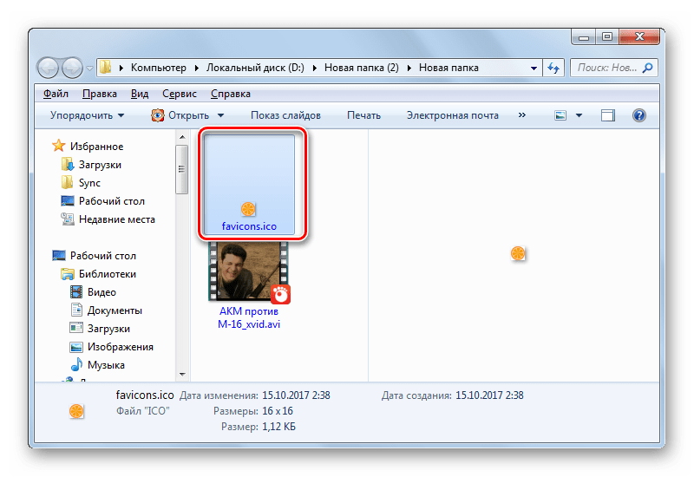Go forward with the navigation arrow
Image resolution: width=694 pixels, height=477 pixels.
pos(72,68)
